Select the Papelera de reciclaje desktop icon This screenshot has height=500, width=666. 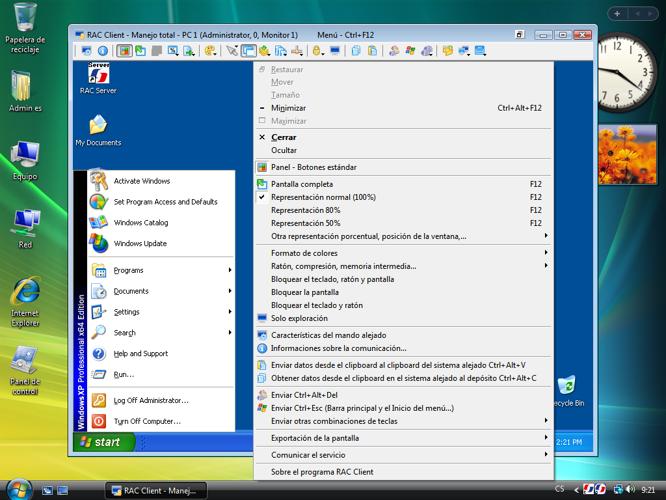pyautogui.click(x=25, y=28)
